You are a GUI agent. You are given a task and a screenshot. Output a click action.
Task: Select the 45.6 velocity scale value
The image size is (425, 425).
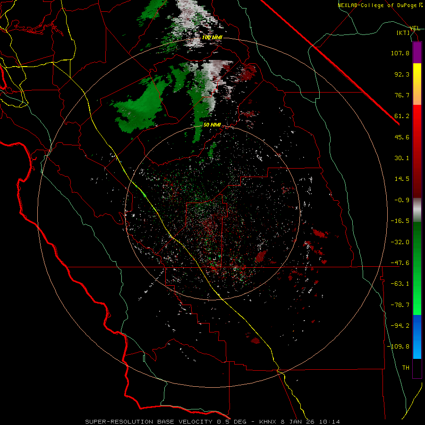[402, 137]
